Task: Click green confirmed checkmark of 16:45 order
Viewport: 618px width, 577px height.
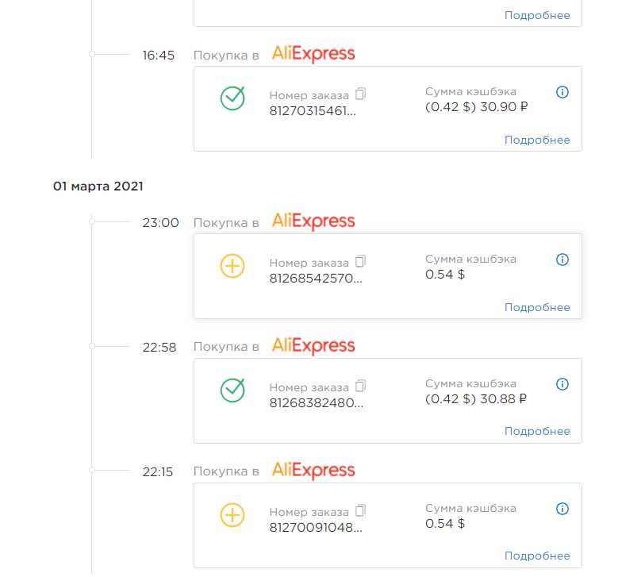Action: pos(232,98)
